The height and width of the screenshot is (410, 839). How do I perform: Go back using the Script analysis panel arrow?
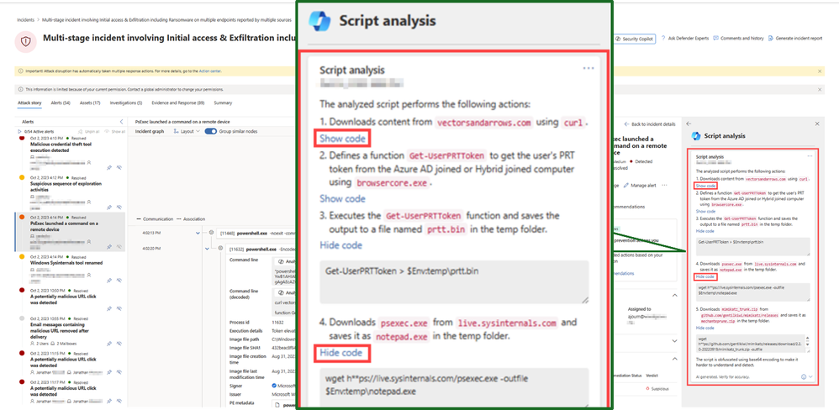tap(689, 124)
